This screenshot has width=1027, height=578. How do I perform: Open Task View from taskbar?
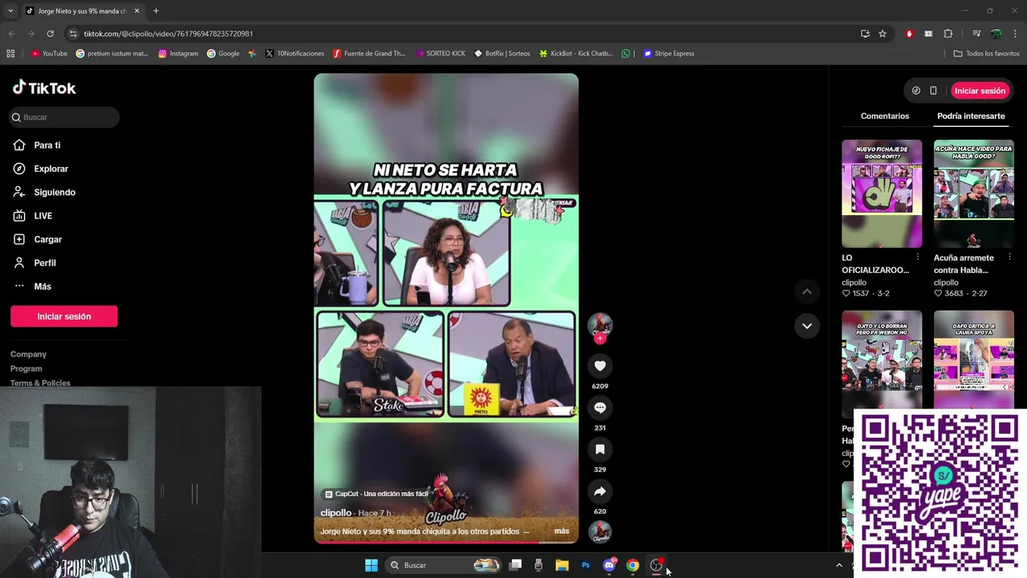click(516, 565)
